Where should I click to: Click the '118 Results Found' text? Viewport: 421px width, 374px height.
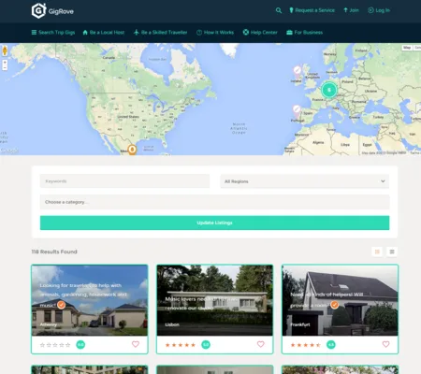pyautogui.click(x=54, y=252)
